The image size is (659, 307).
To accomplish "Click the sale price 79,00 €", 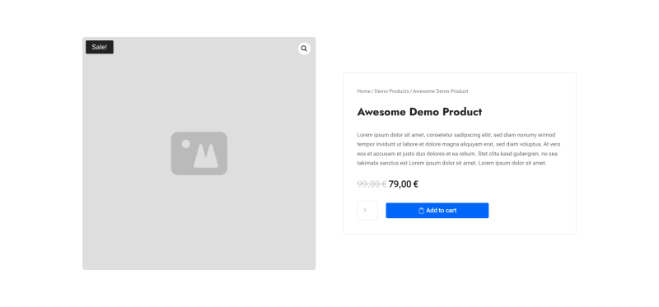I will 403,184.
